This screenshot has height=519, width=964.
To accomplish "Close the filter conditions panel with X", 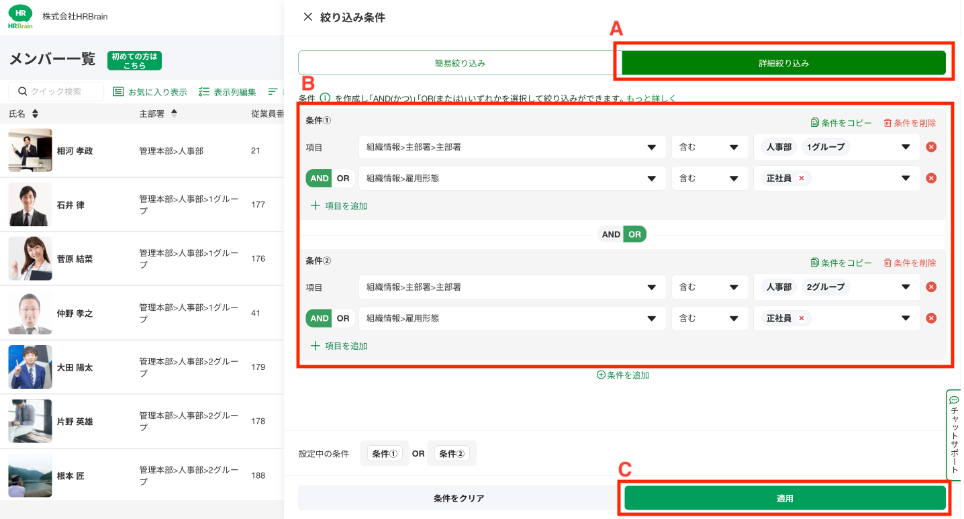I will click(x=308, y=17).
